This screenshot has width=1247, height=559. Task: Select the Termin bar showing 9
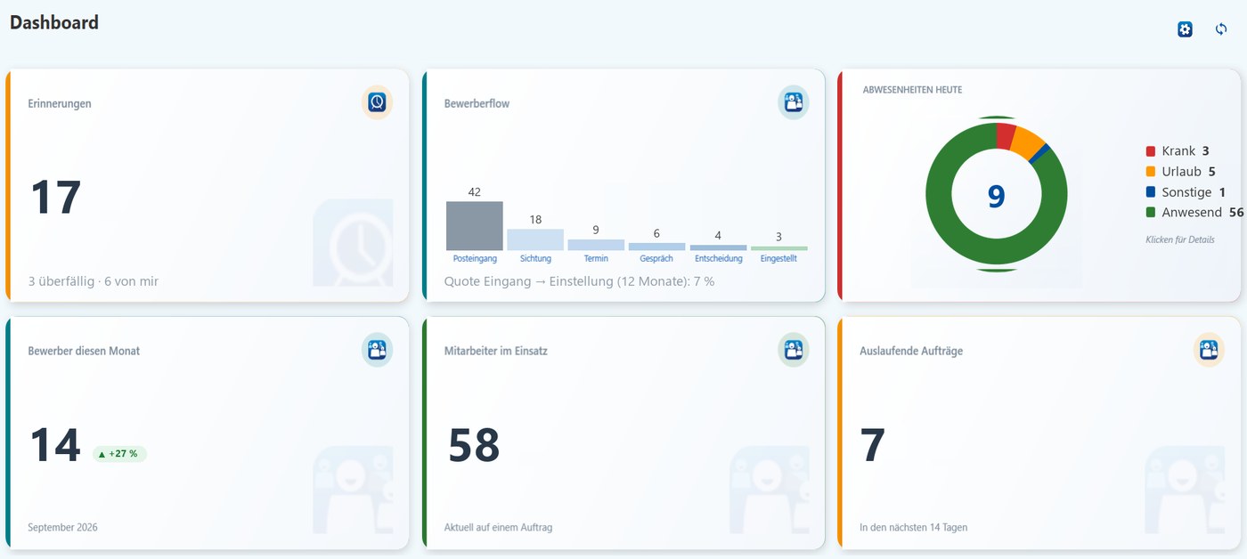(x=596, y=245)
